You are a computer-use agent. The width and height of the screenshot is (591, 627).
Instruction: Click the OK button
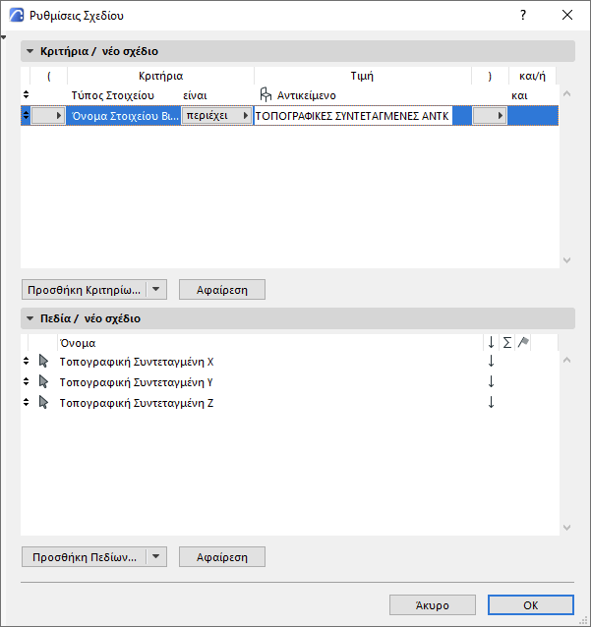530,604
